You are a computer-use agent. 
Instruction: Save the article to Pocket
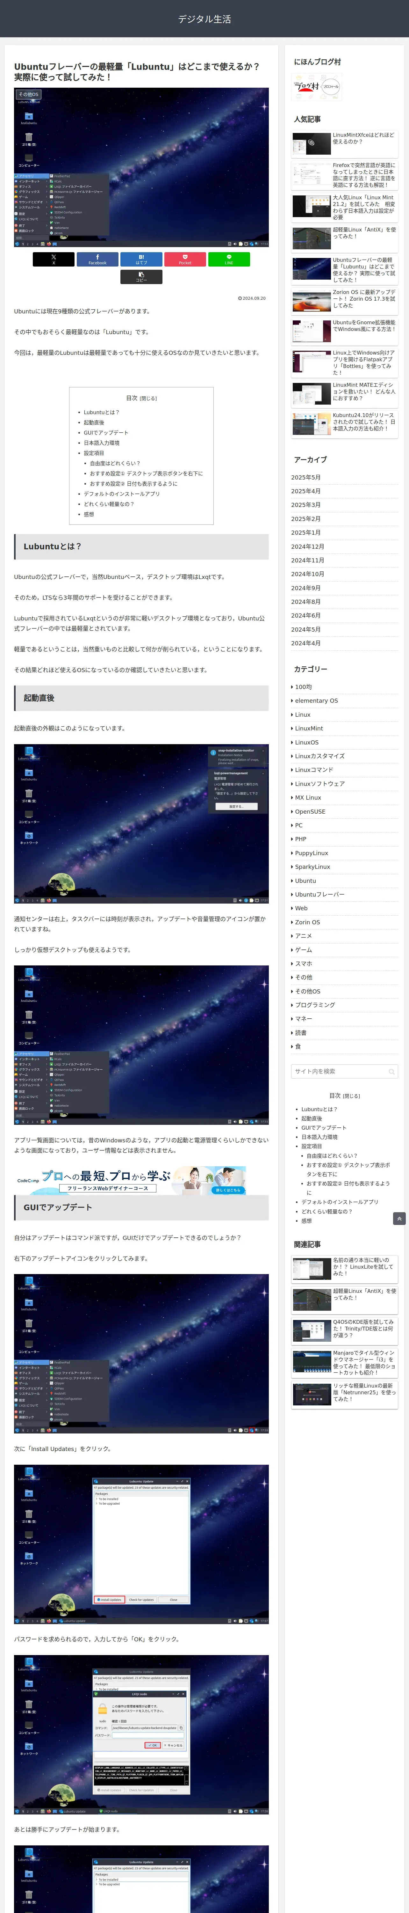(x=185, y=259)
